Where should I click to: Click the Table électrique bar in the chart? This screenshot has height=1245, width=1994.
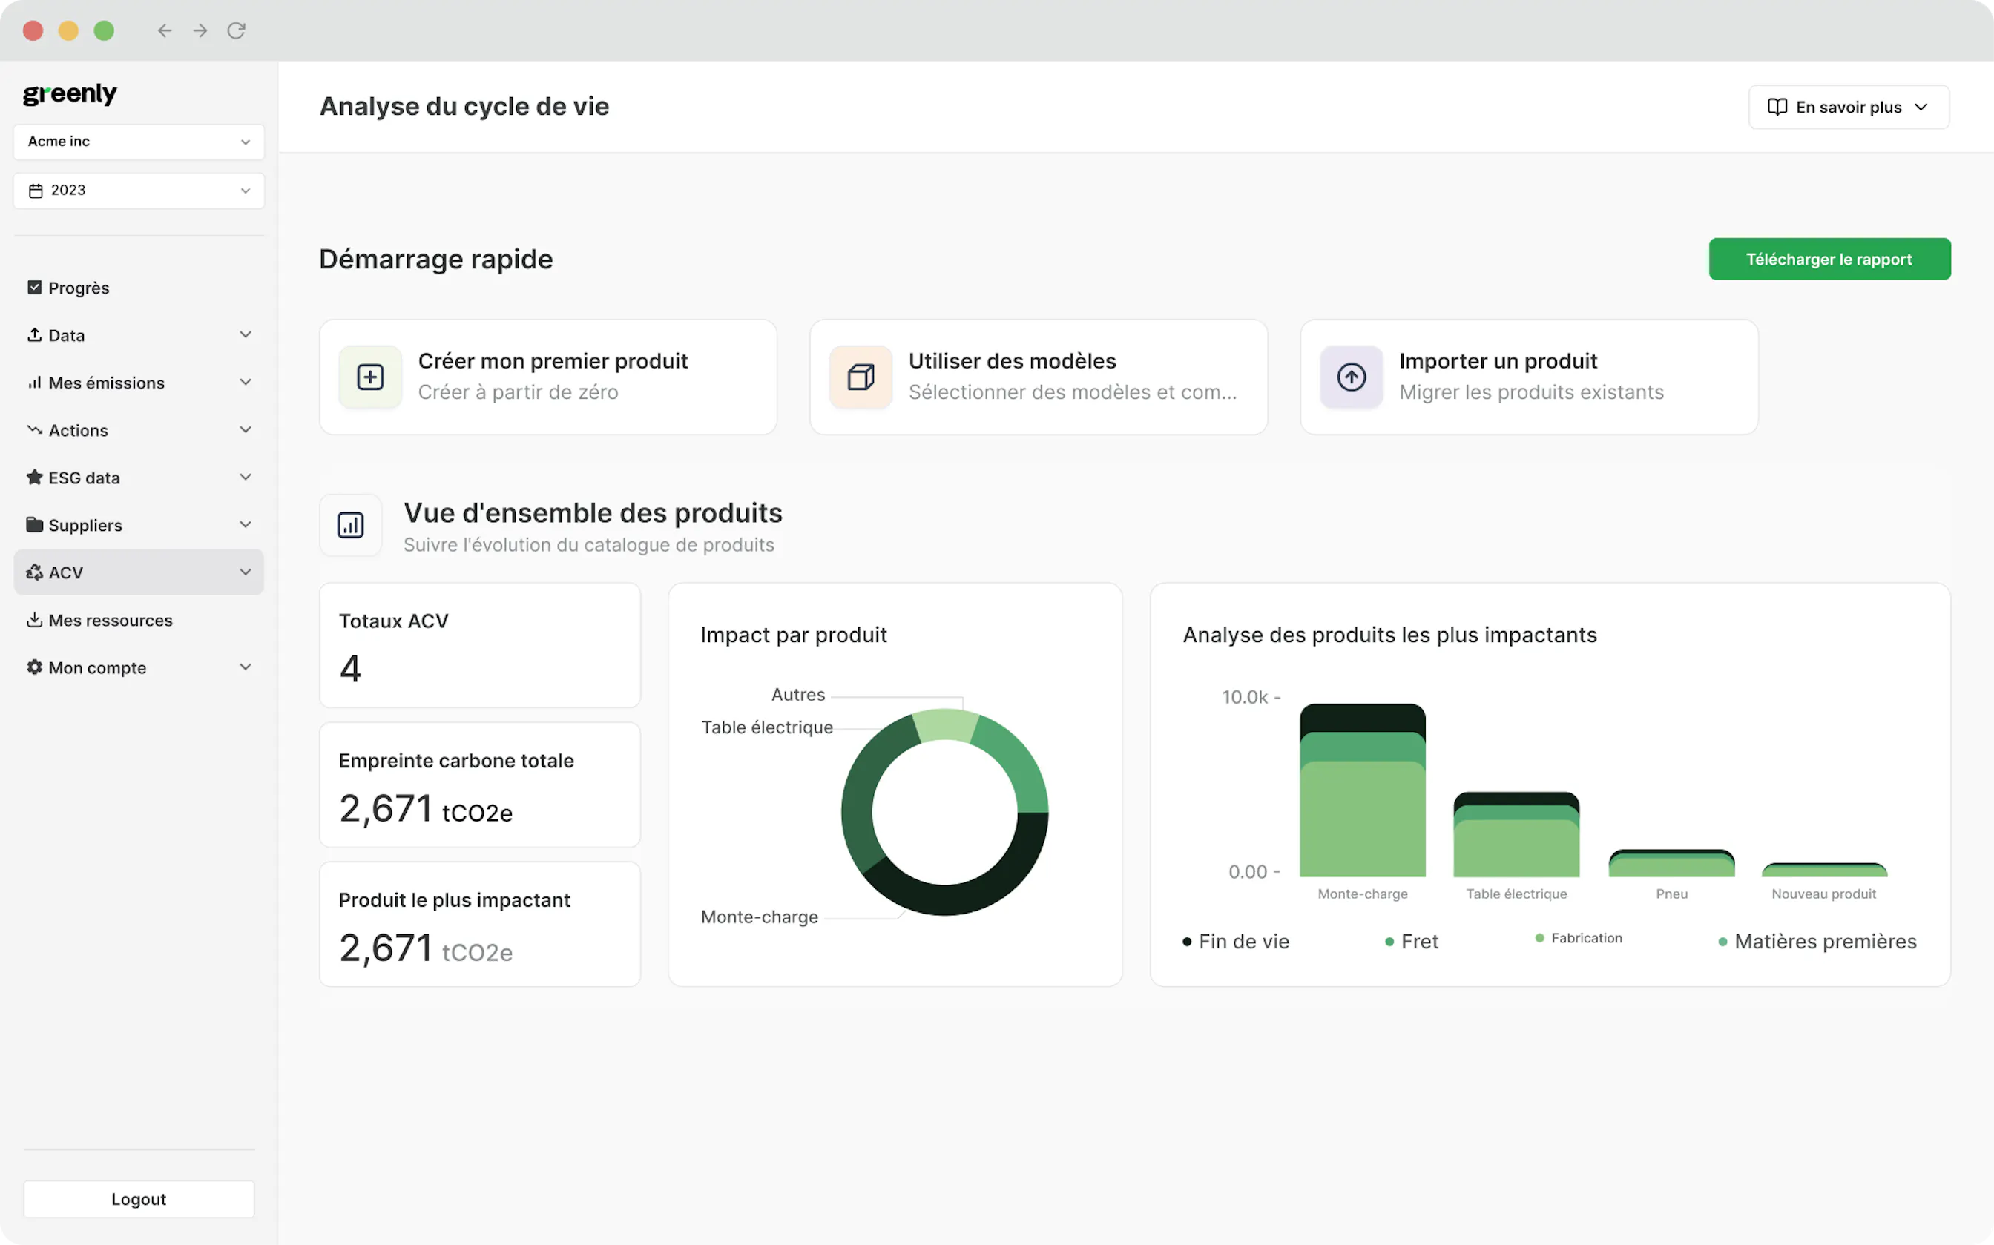[x=1516, y=835]
